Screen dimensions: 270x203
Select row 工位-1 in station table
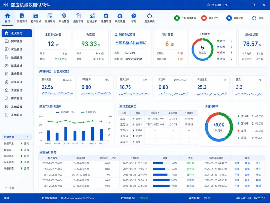pos(158,119)
